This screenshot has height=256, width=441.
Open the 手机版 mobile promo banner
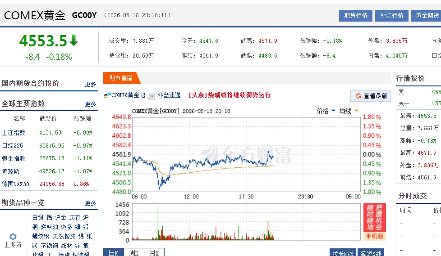[x=375, y=222]
